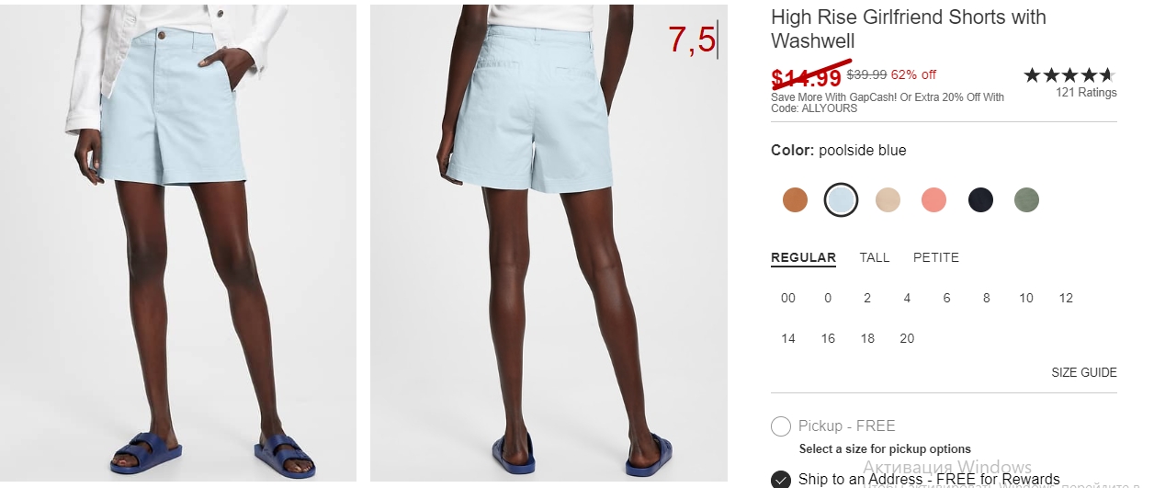The width and height of the screenshot is (1154, 488).
Task: Select the REGULAR fit tab
Action: coord(803,257)
